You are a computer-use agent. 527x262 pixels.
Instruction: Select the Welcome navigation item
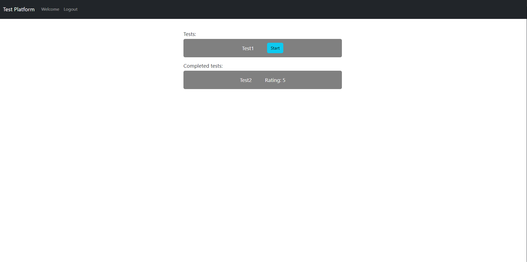pos(50,9)
